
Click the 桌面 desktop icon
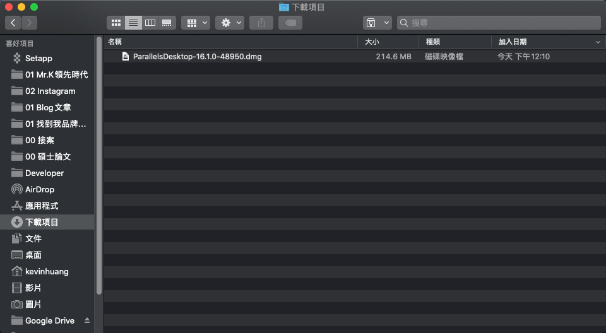[x=17, y=255]
